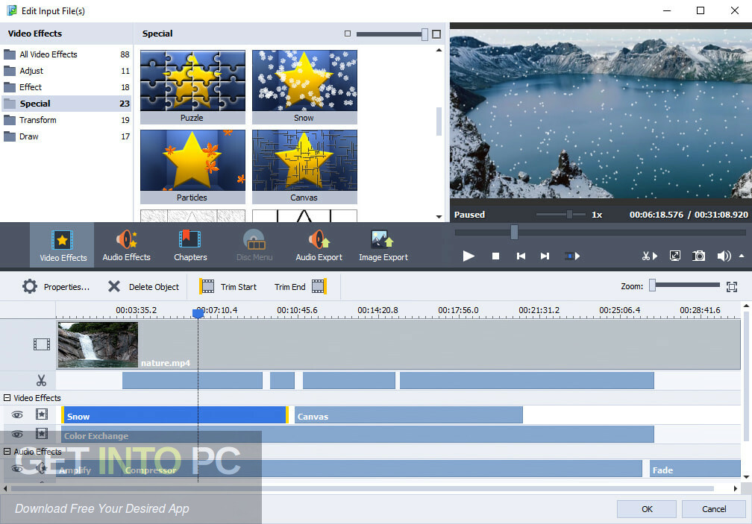The image size is (752, 524).
Task: Jump to the next frame
Action: pos(545,256)
